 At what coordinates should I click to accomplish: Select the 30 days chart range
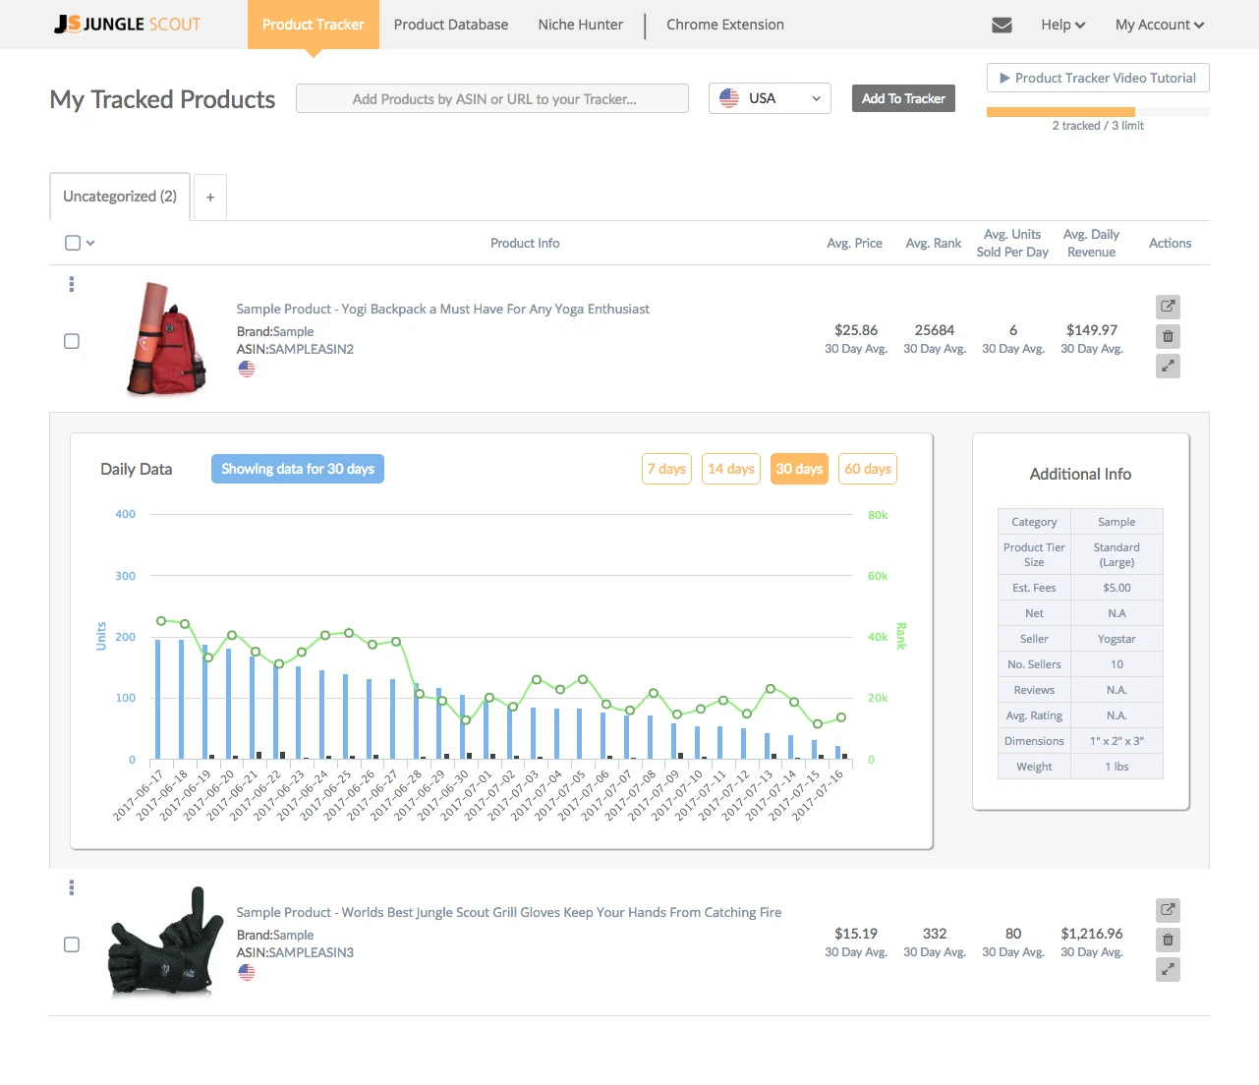click(x=799, y=469)
